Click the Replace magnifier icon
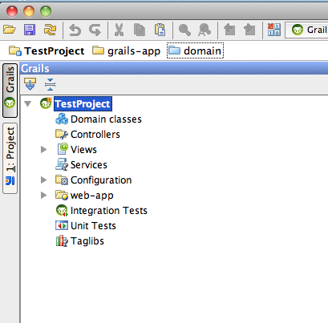Image resolution: width=328 pixels, height=323 pixels. [204, 30]
